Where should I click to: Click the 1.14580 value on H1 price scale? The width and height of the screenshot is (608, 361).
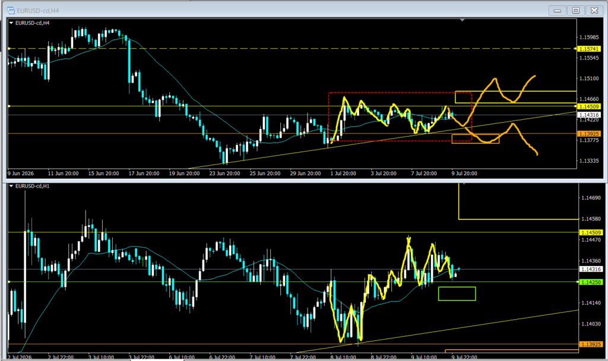click(x=591, y=219)
